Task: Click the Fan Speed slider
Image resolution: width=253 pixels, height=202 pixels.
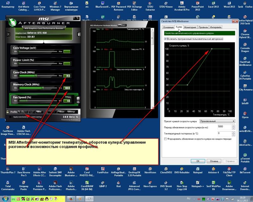Action: click(38, 101)
